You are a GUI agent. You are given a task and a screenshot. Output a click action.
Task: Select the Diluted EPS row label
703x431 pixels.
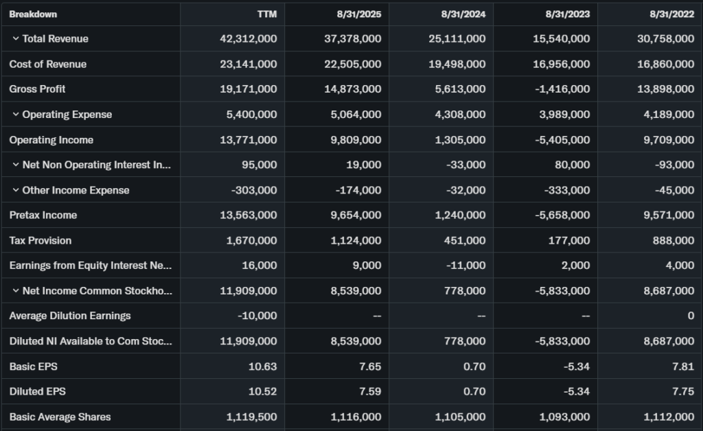pyautogui.click(x=38, y=392)
